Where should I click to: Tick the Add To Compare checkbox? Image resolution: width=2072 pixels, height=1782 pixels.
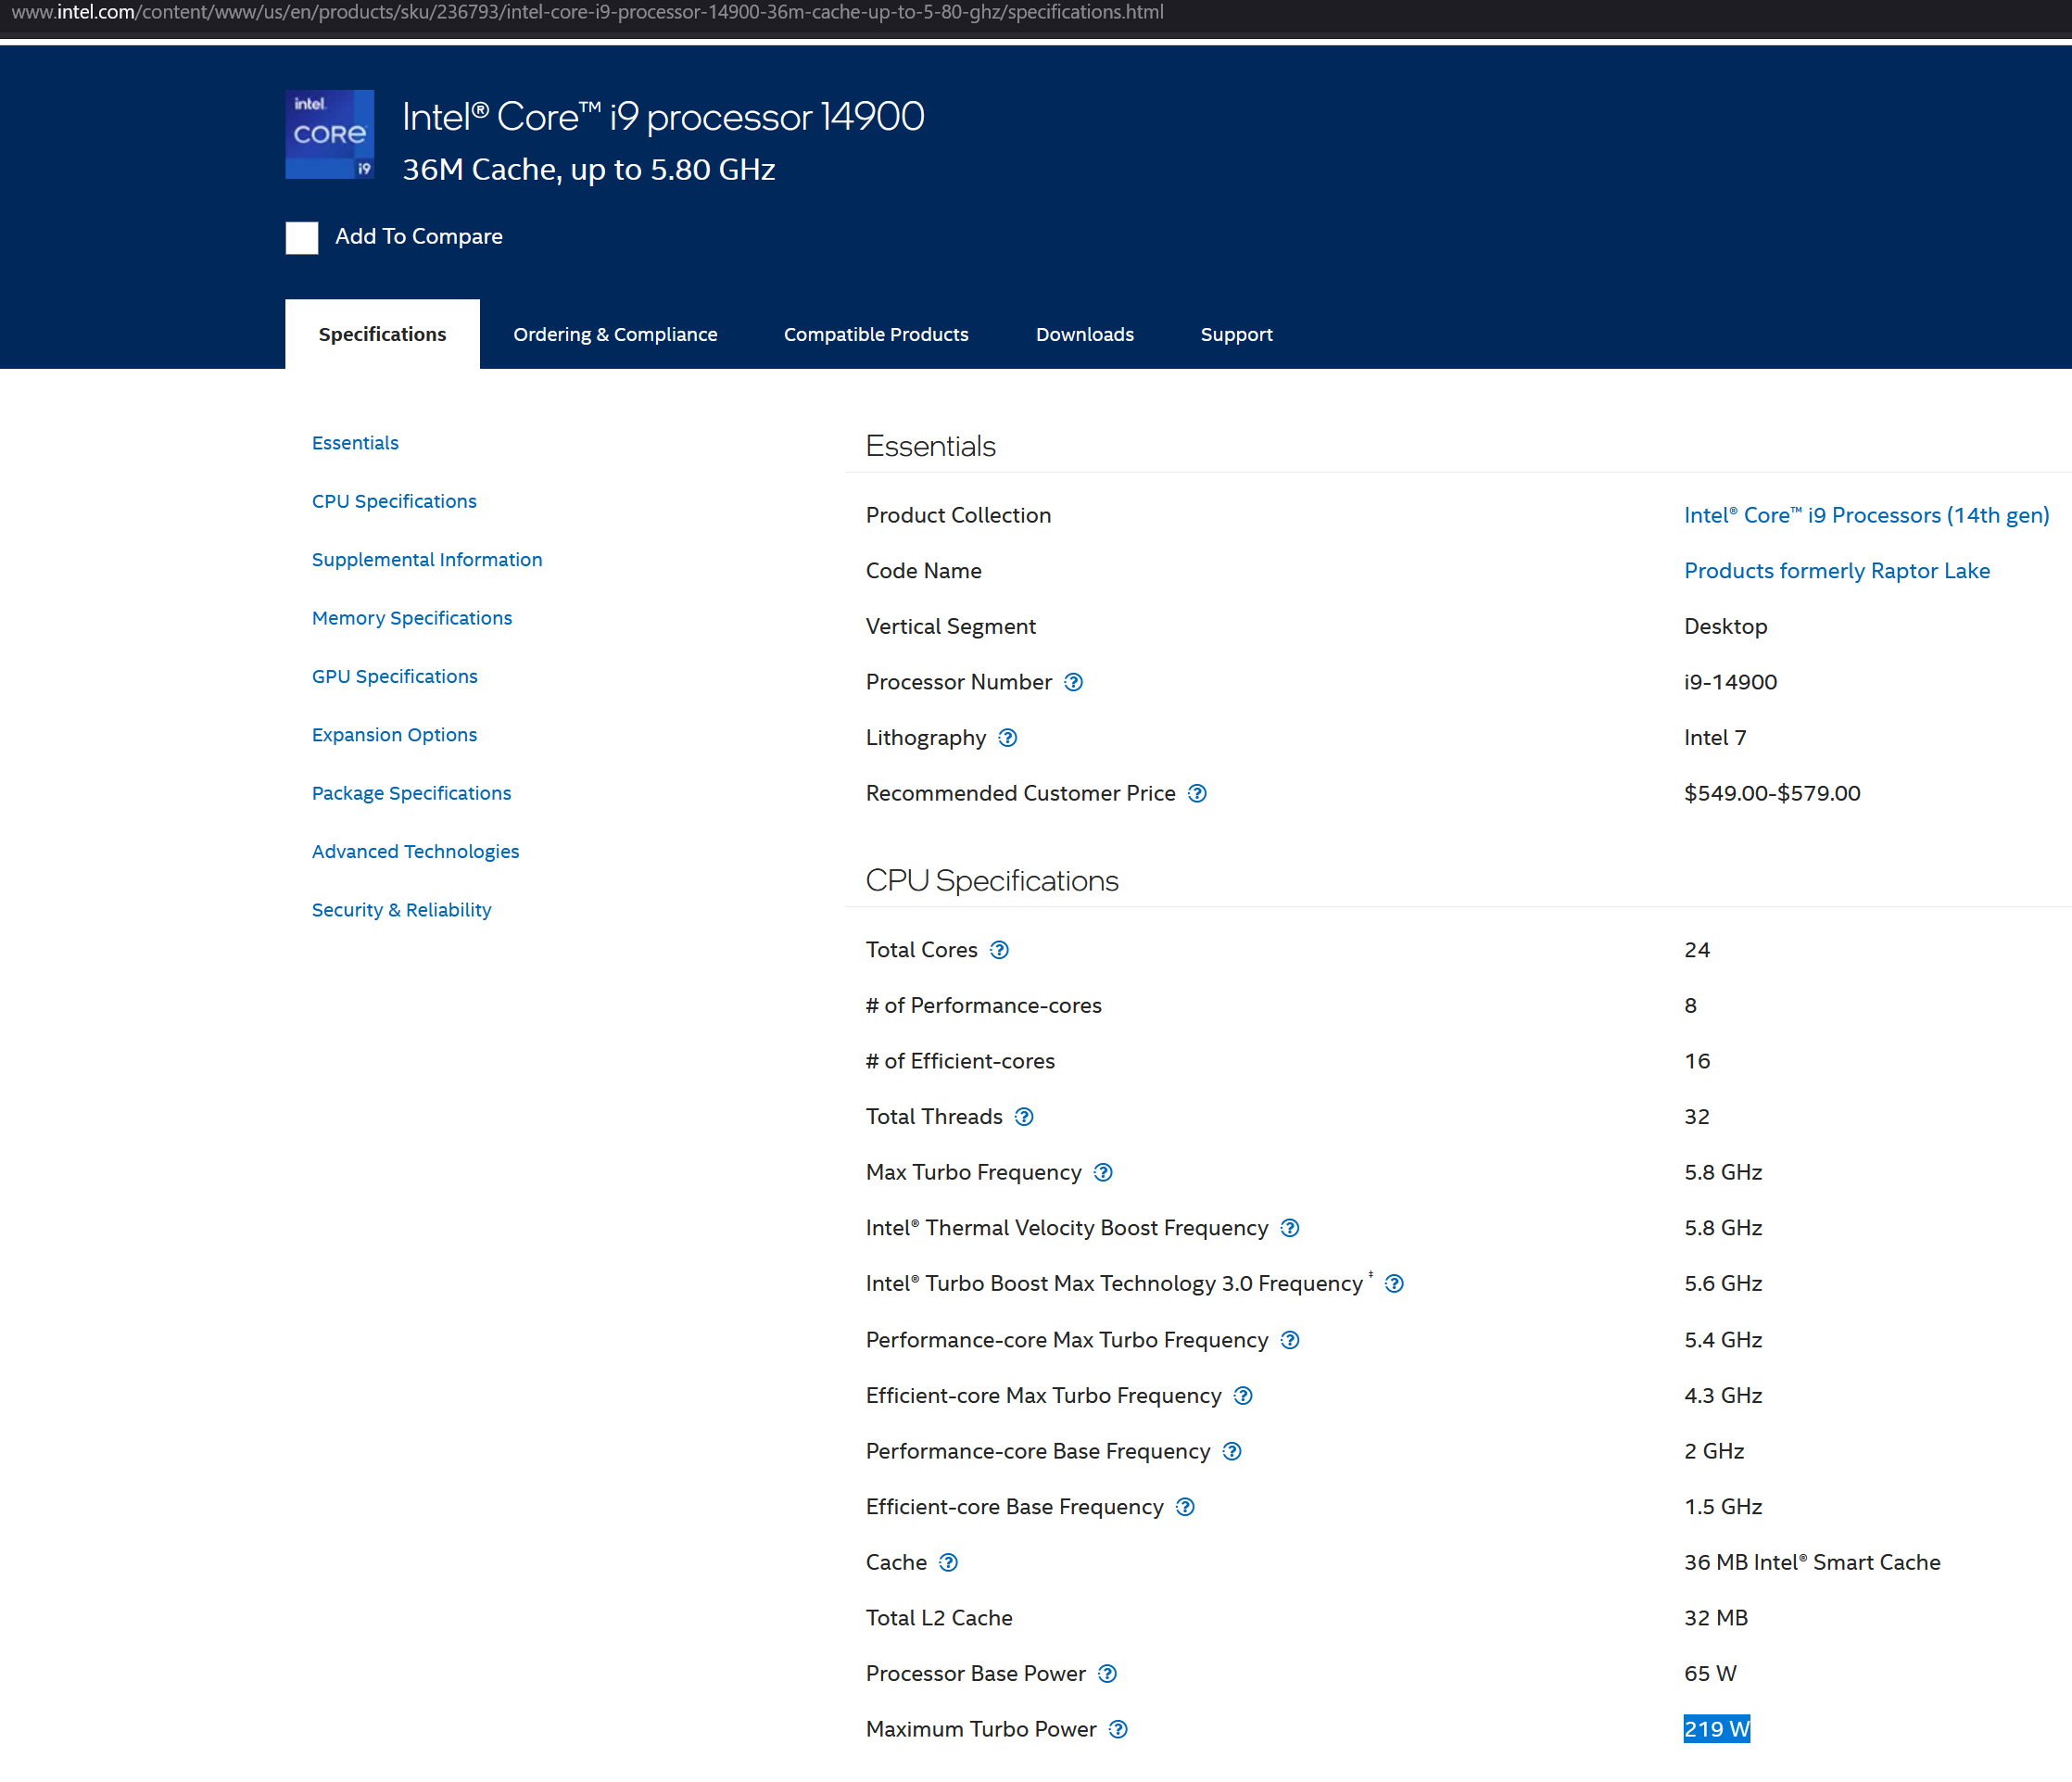click(302, 238)
